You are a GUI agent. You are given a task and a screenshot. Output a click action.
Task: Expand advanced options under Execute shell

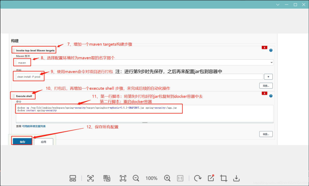click(266, 134)
